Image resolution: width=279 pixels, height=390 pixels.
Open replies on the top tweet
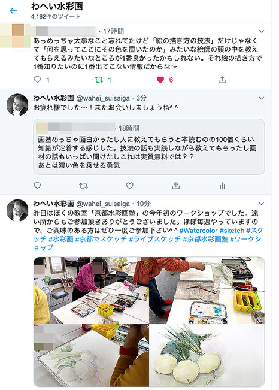click(37, 80)
